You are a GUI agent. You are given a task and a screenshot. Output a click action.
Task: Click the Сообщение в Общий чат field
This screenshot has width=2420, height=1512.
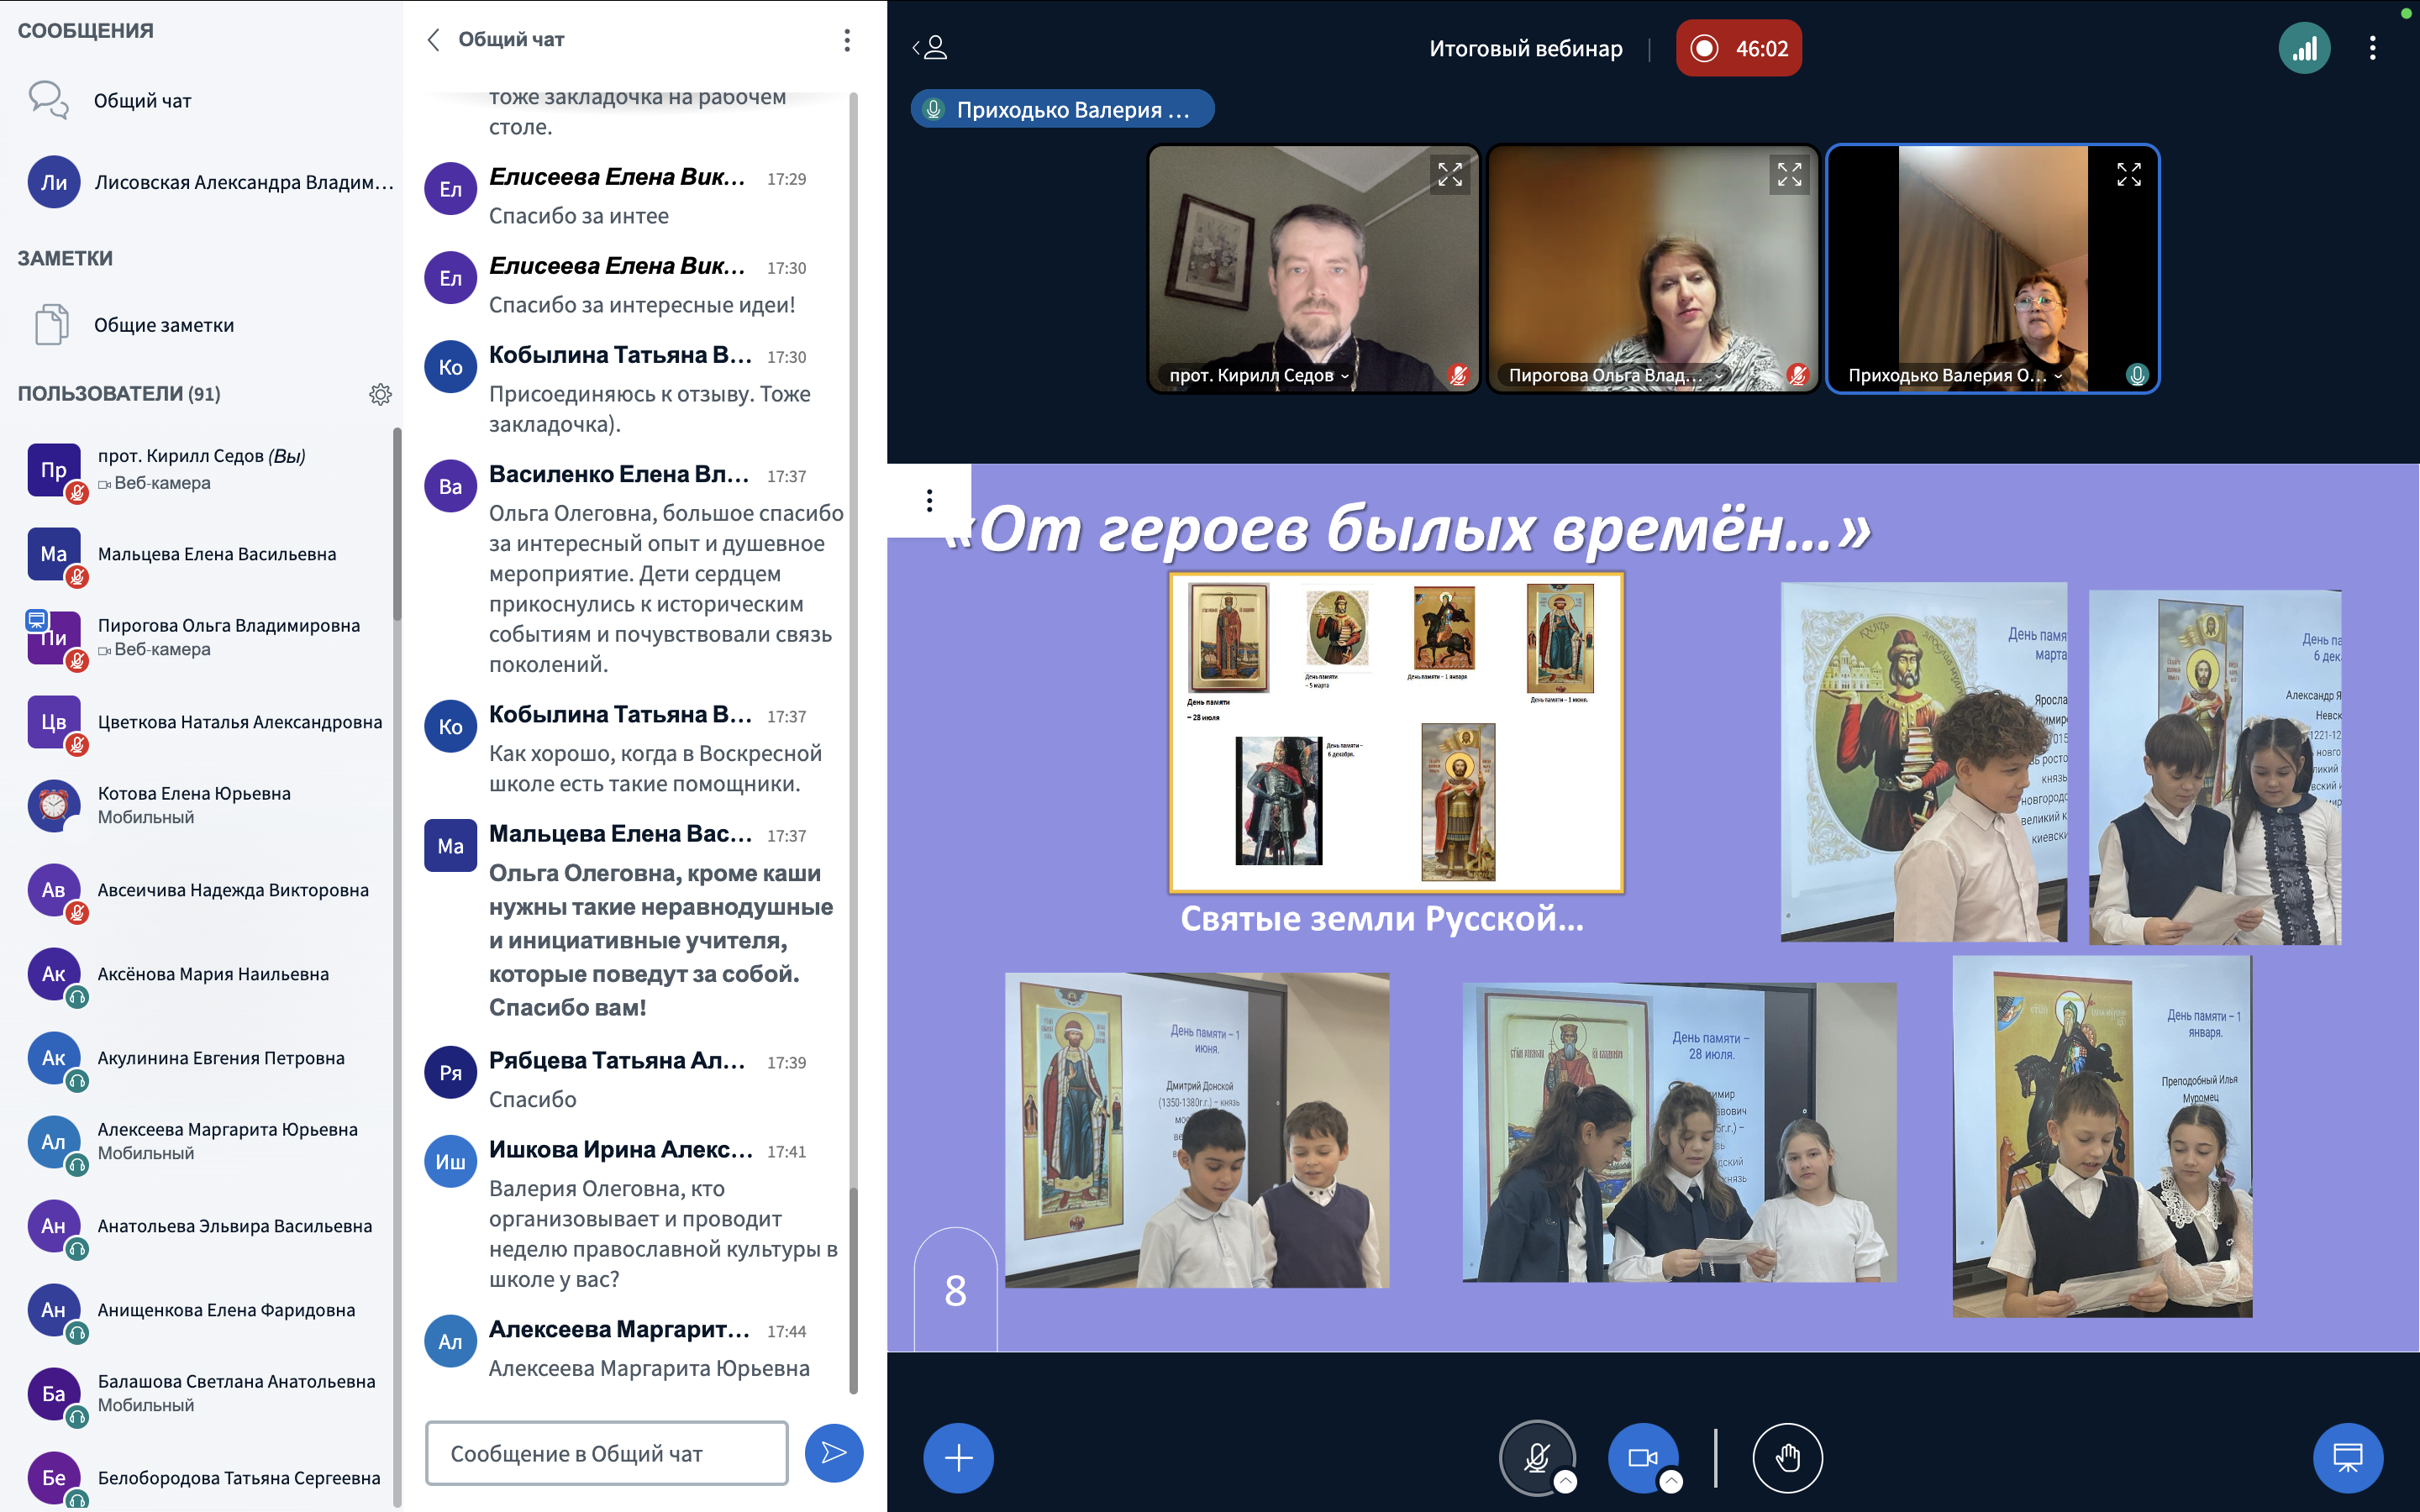pyautogui.click(x=607, y=1453)
